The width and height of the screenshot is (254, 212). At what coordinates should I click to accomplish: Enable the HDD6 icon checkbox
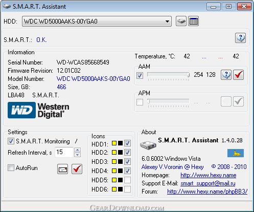127,189
